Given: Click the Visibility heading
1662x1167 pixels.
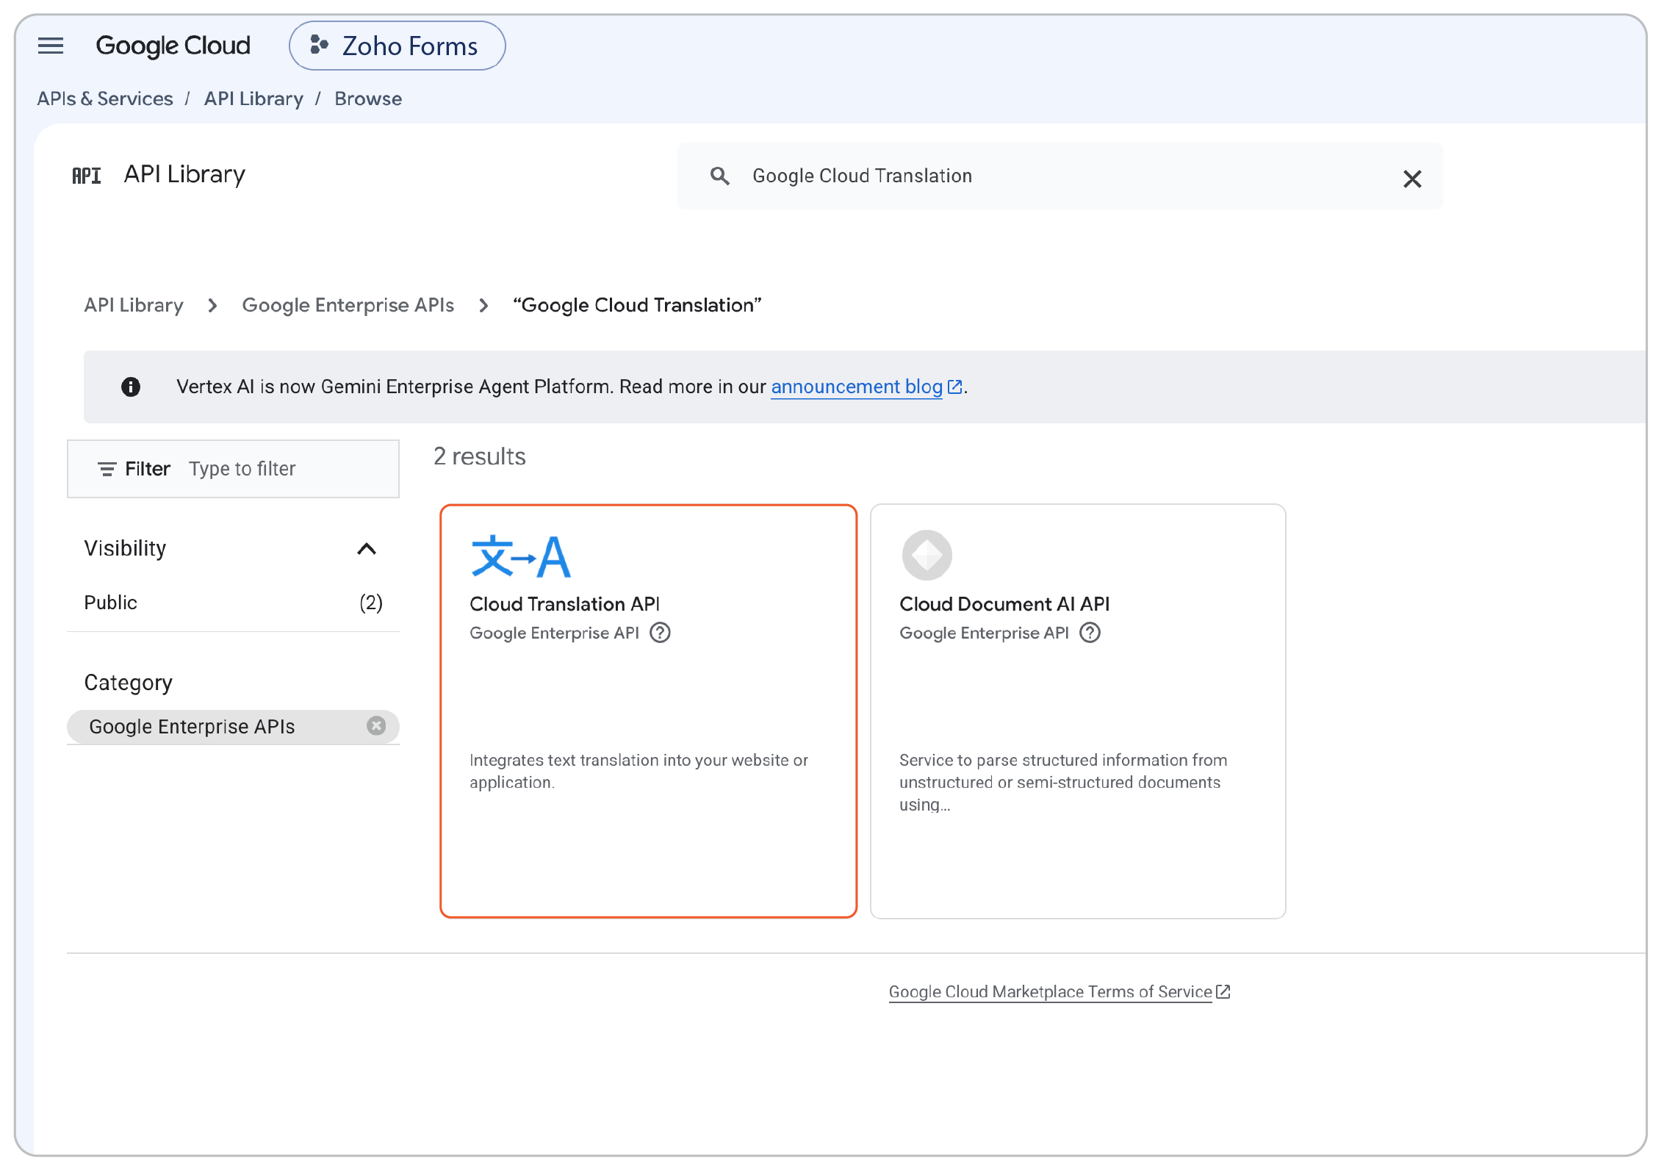Looking at the screenshot, I should pyautogui.click(x=125, y=548).
